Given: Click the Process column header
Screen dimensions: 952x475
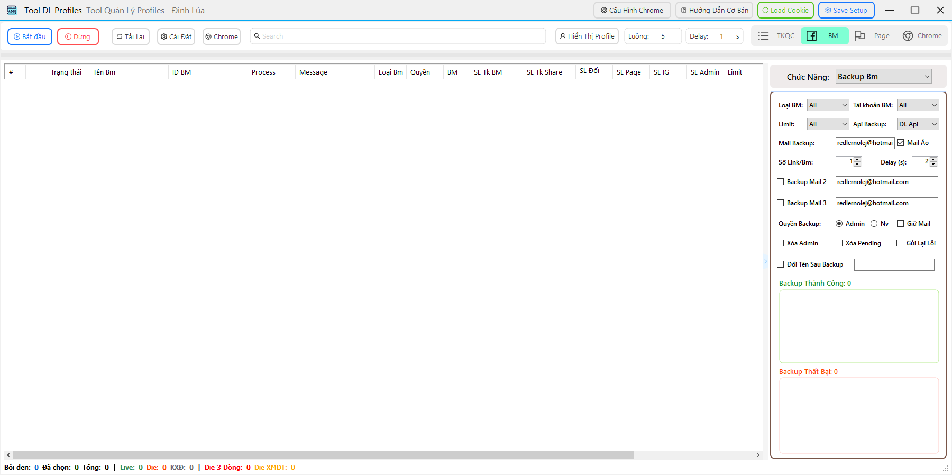Looking at the screenshot, I should click(271, 72).
